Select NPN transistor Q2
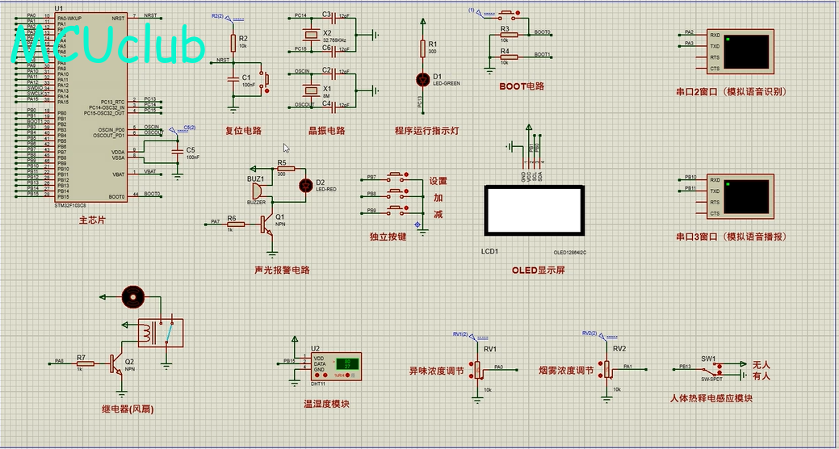 pyautogui.click(x=117, y=363)
